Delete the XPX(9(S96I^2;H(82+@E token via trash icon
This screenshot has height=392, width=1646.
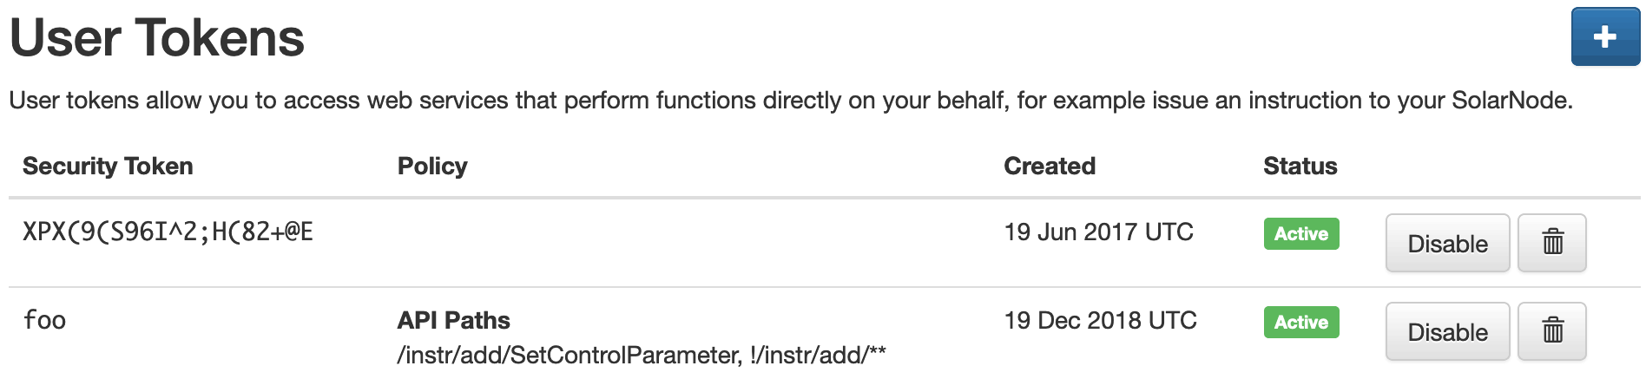coord(1552,243)
